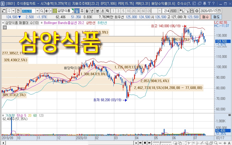
Task: Choose the 60 interval preset
Action: [x=143, y=11]
